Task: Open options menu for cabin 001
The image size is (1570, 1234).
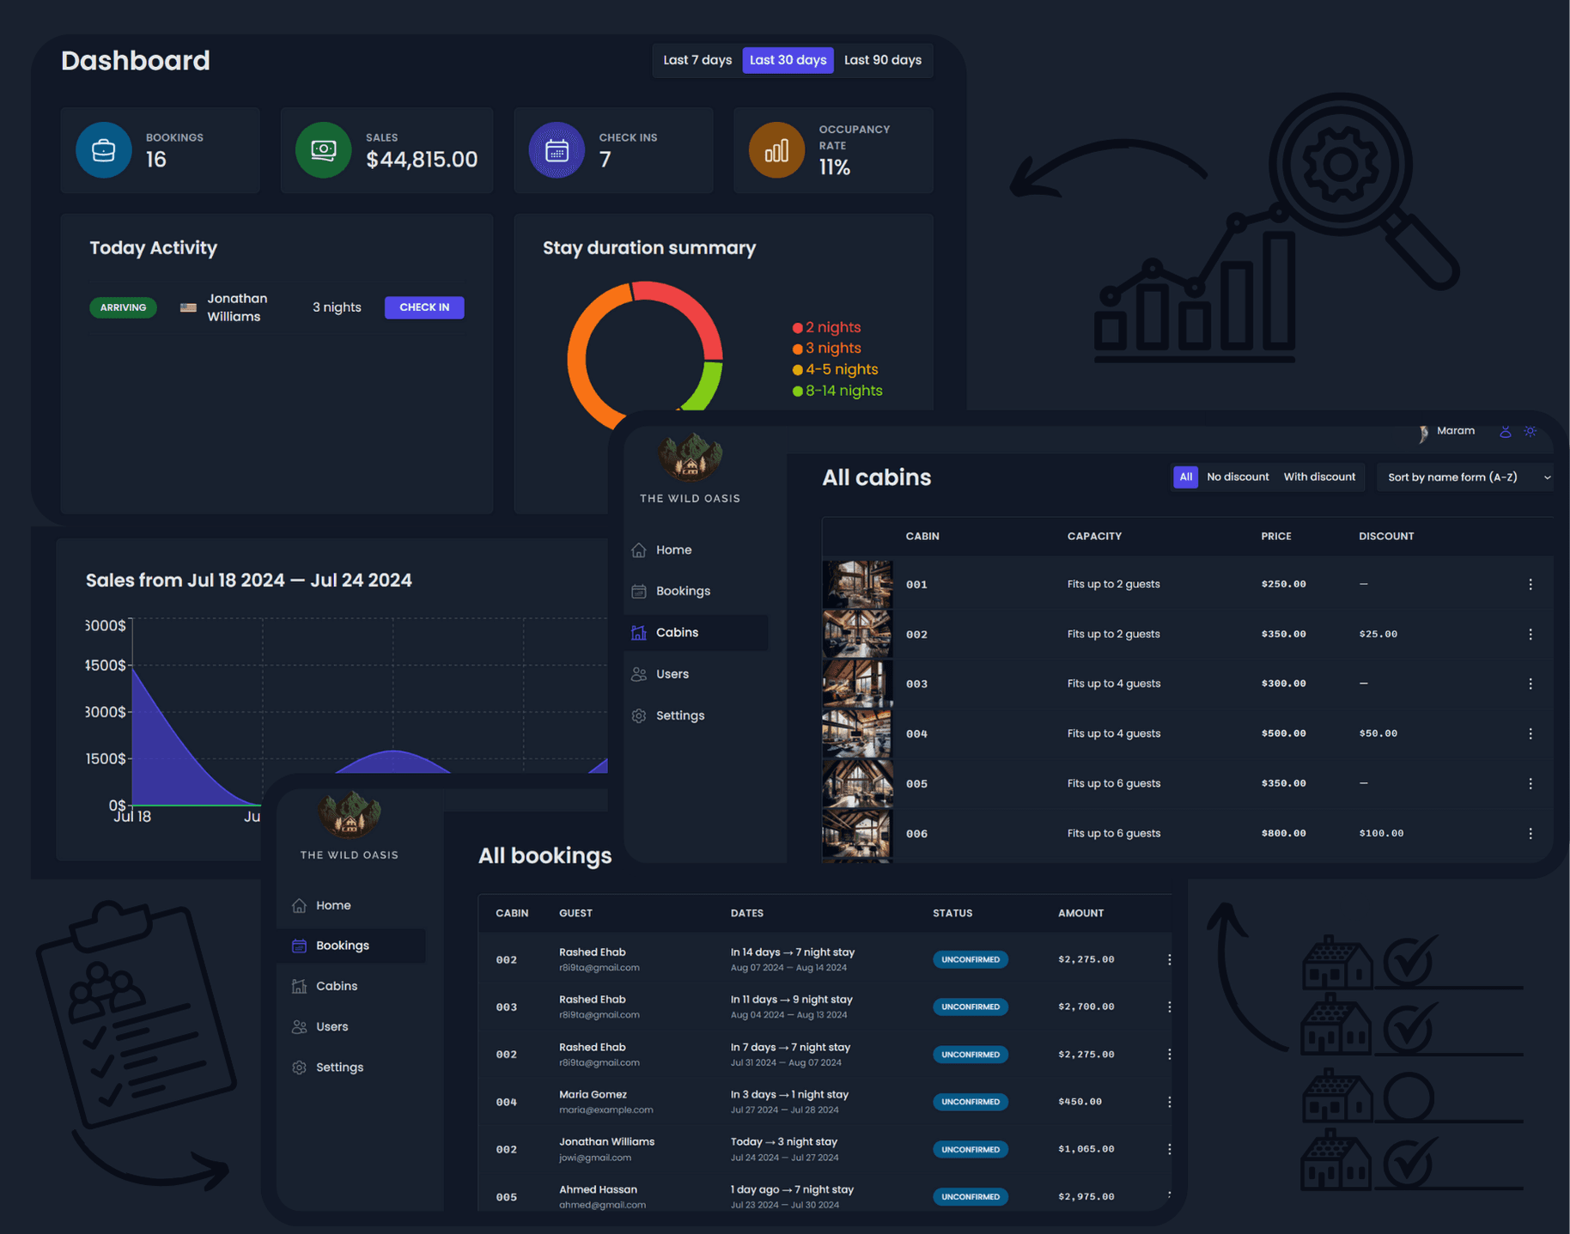Action: 1530,584
